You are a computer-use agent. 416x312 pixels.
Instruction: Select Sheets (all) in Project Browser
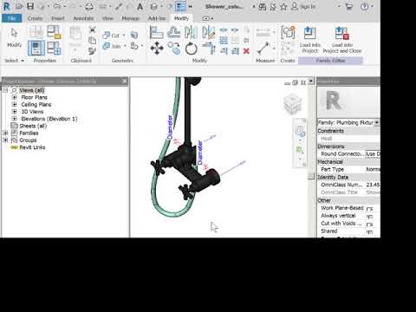pos(33,126)
